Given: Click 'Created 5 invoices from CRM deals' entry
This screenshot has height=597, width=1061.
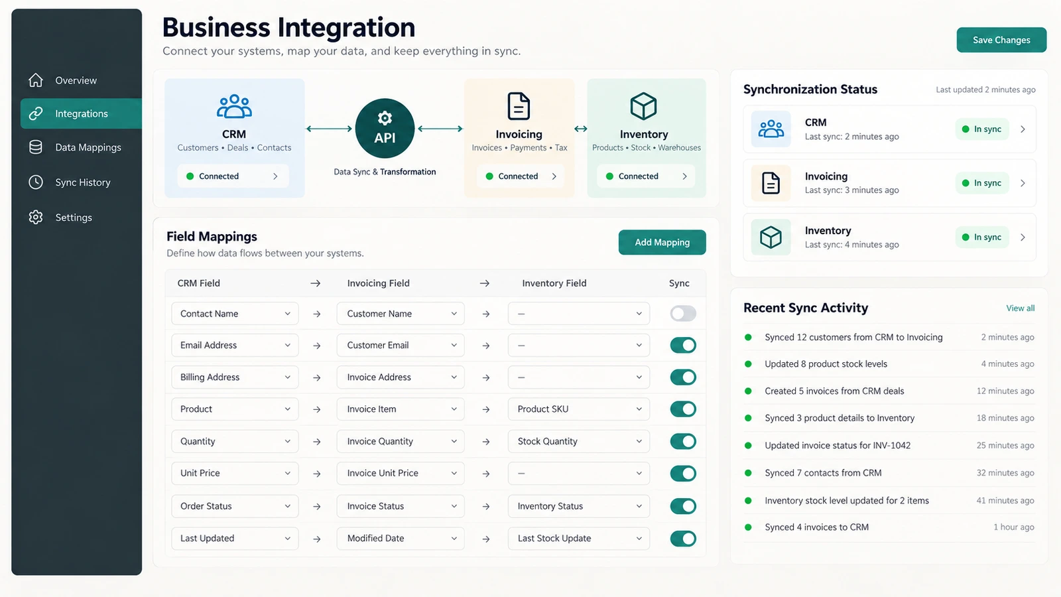Looking at the screenshot, I should coord(889,391).
